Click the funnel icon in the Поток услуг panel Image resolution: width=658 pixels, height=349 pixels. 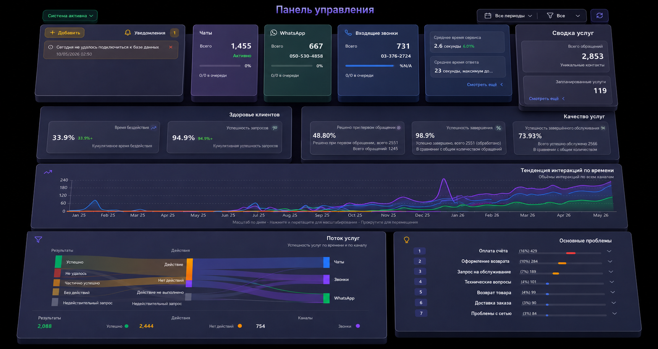[x=38, y=240]
